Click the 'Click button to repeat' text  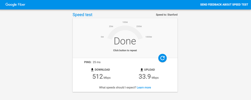tap(125, 51)
